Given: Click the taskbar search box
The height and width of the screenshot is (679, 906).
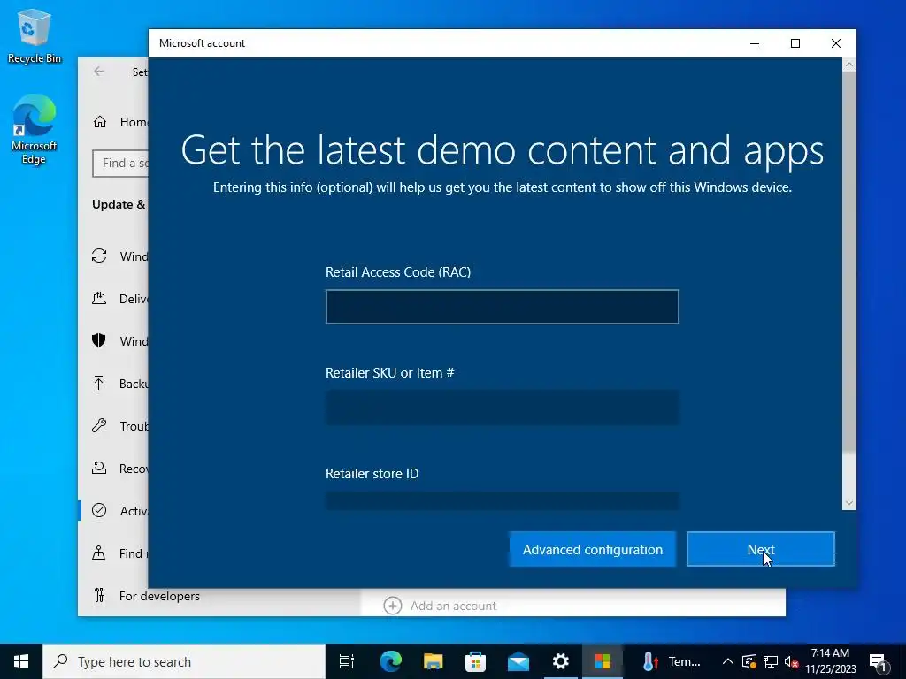Looking at the screenshot, I should 184,661.
